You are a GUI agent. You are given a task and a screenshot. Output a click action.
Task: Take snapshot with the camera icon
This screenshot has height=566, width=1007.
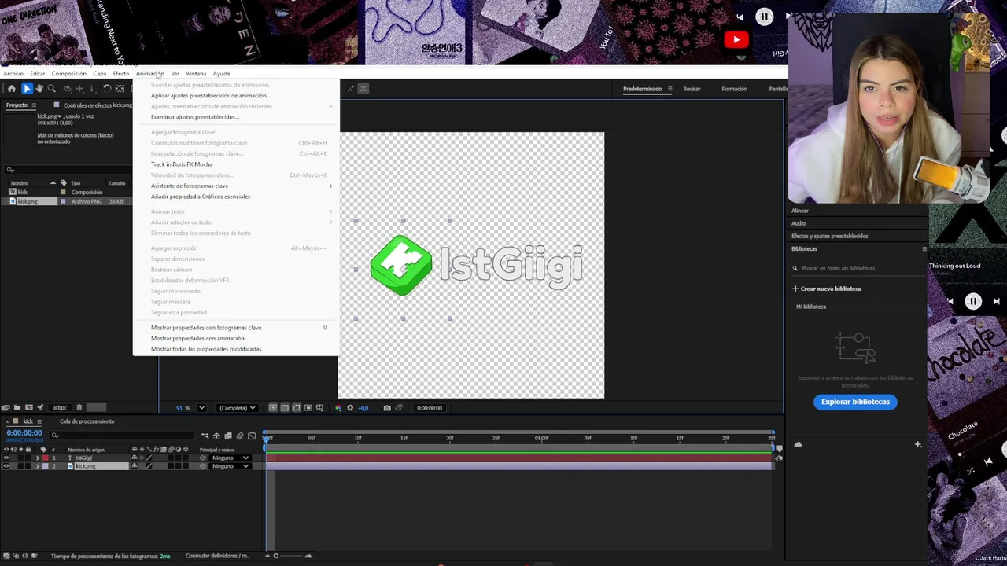coord(387,408)
